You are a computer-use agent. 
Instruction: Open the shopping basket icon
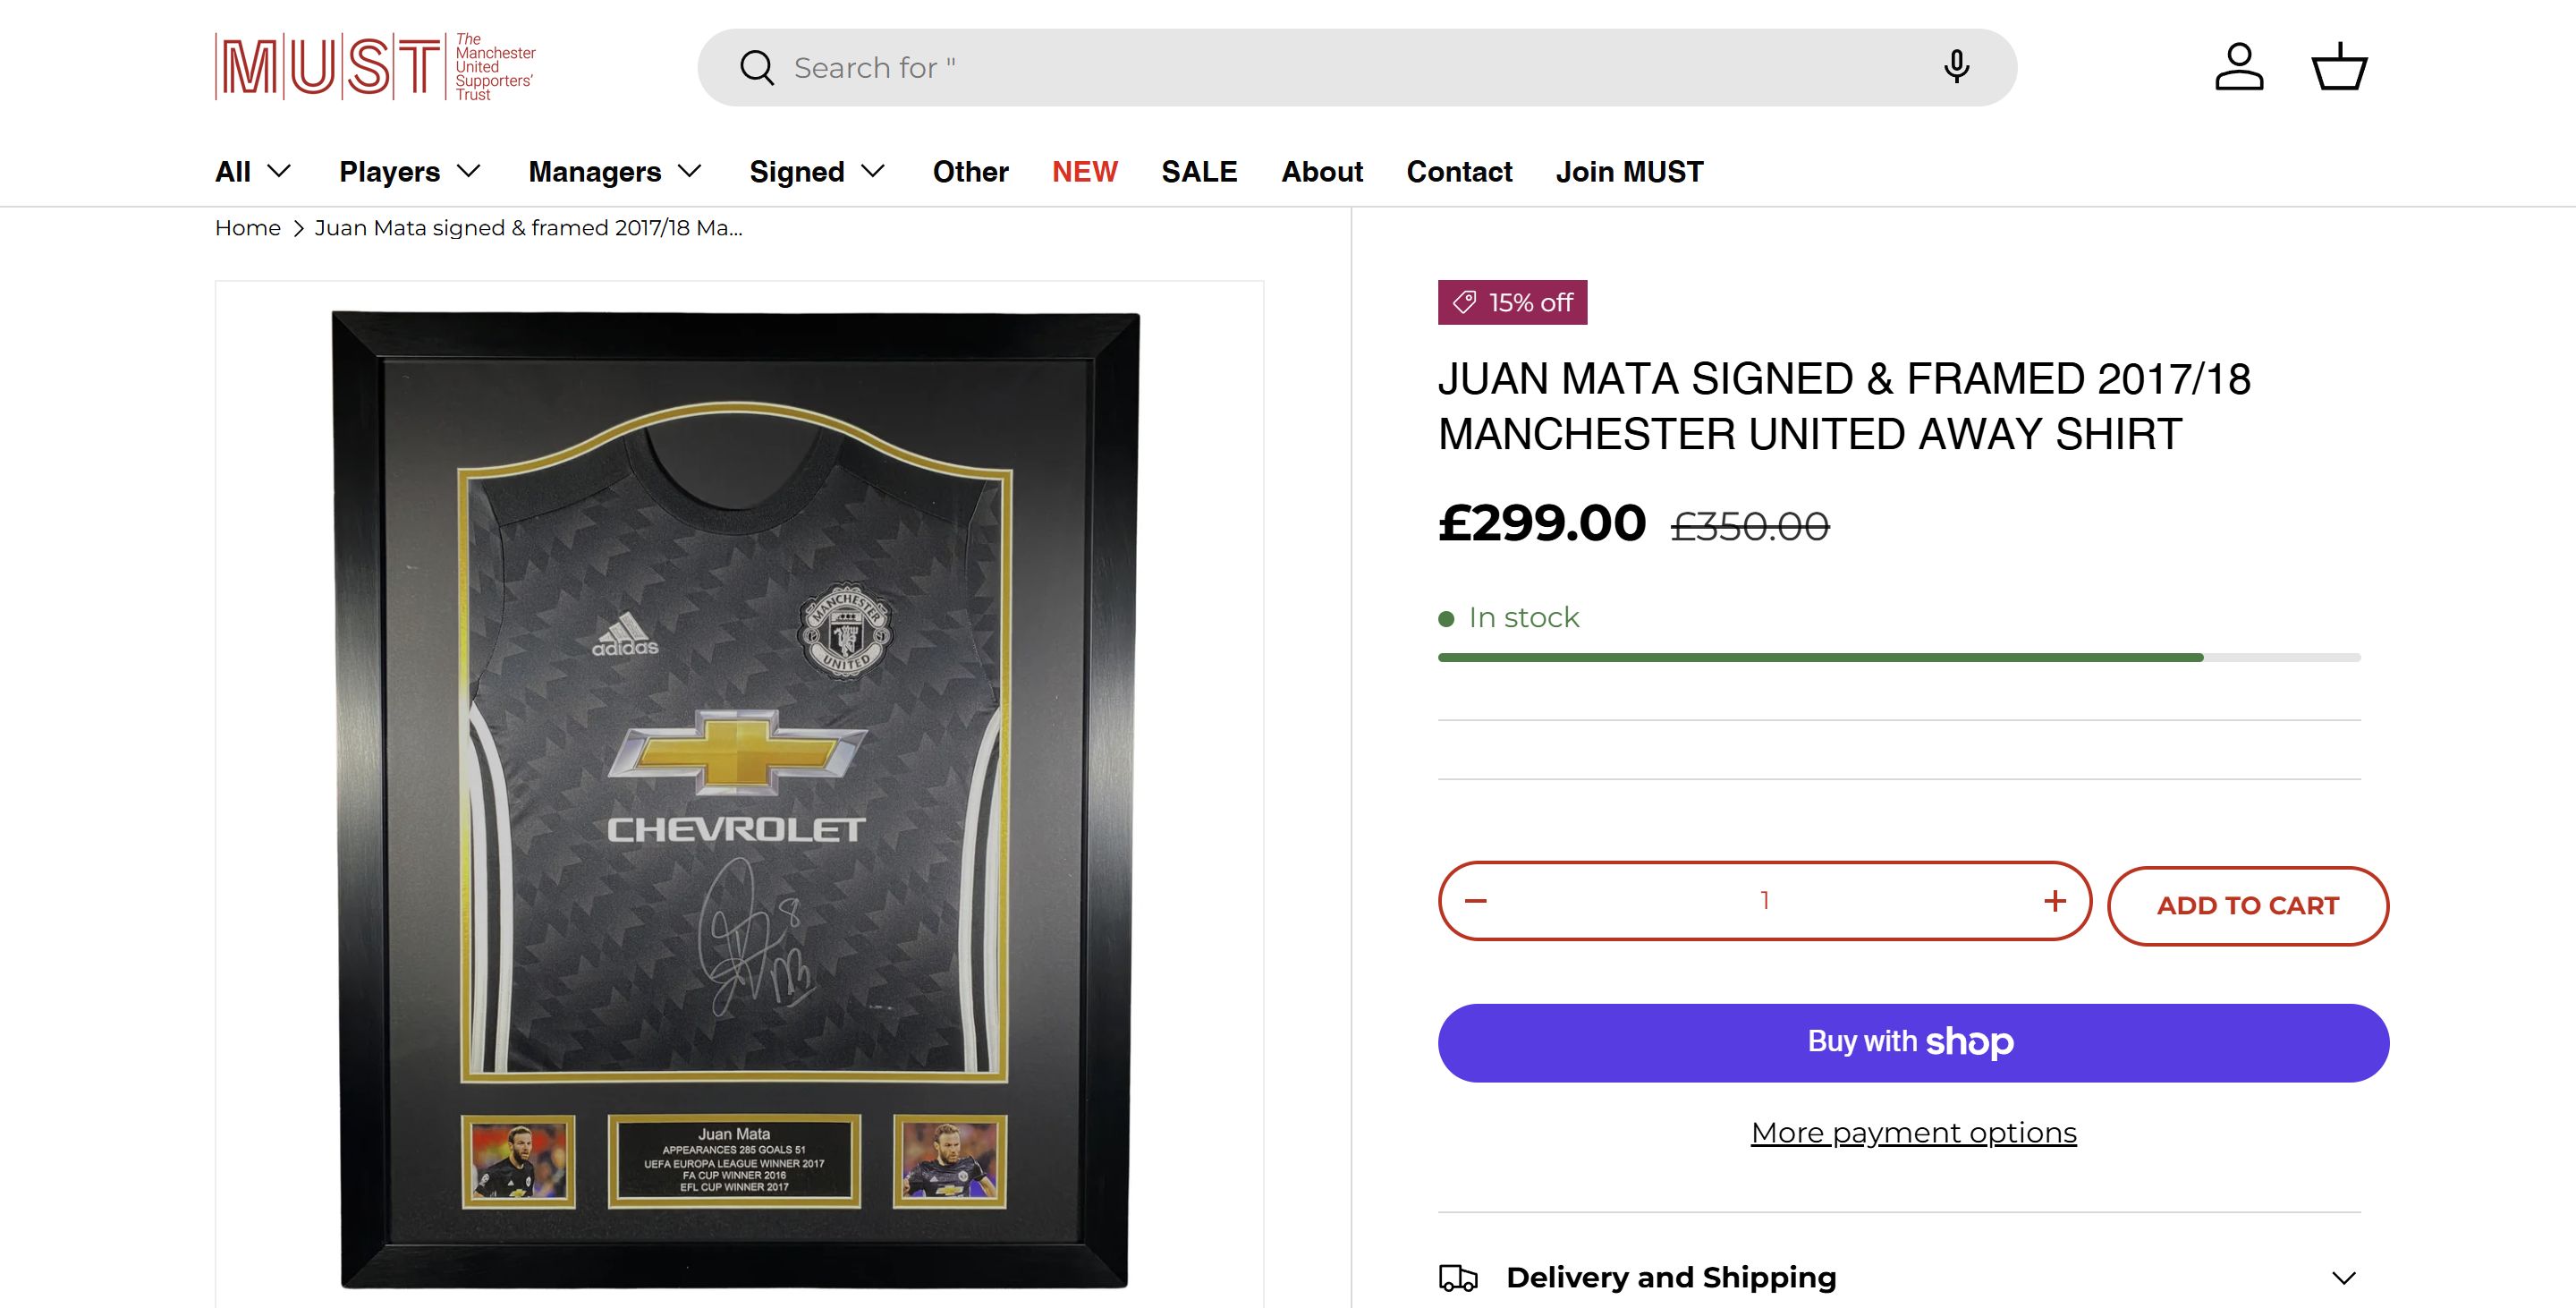tap(2339, 67)
